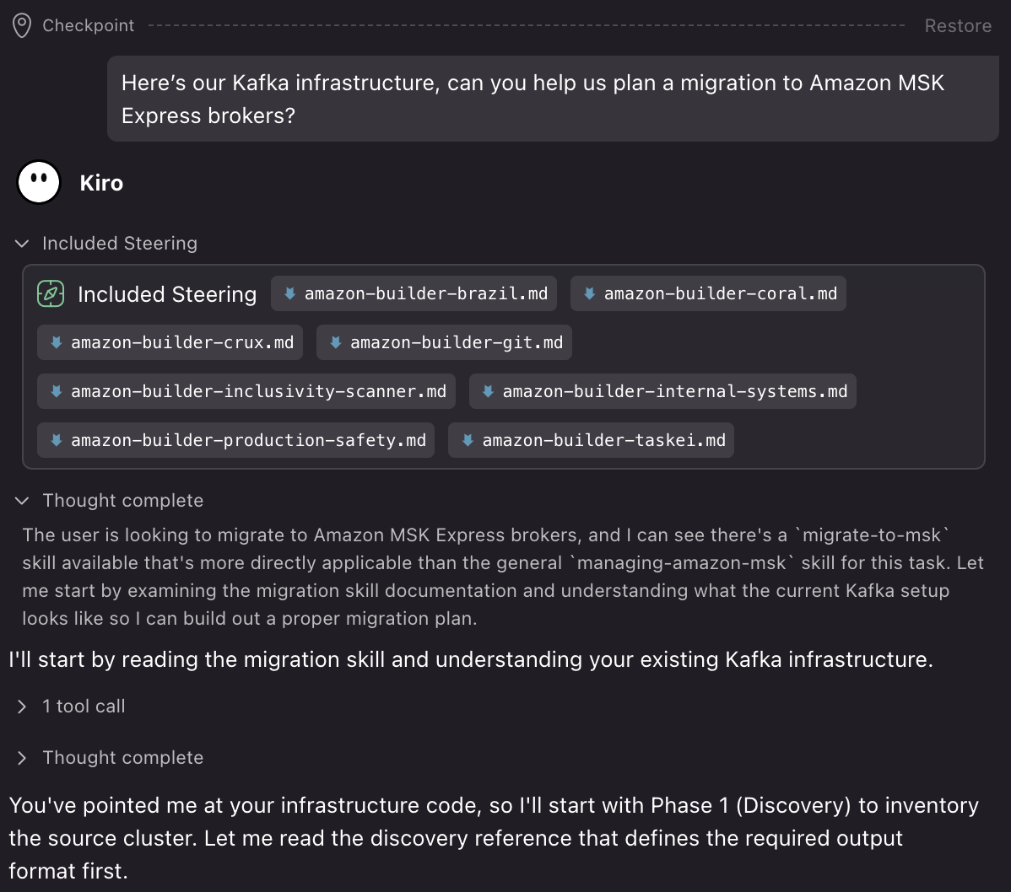Collapse the expanded Thought complete section
Screen dimensions: 1011x892
coord(22,501)
